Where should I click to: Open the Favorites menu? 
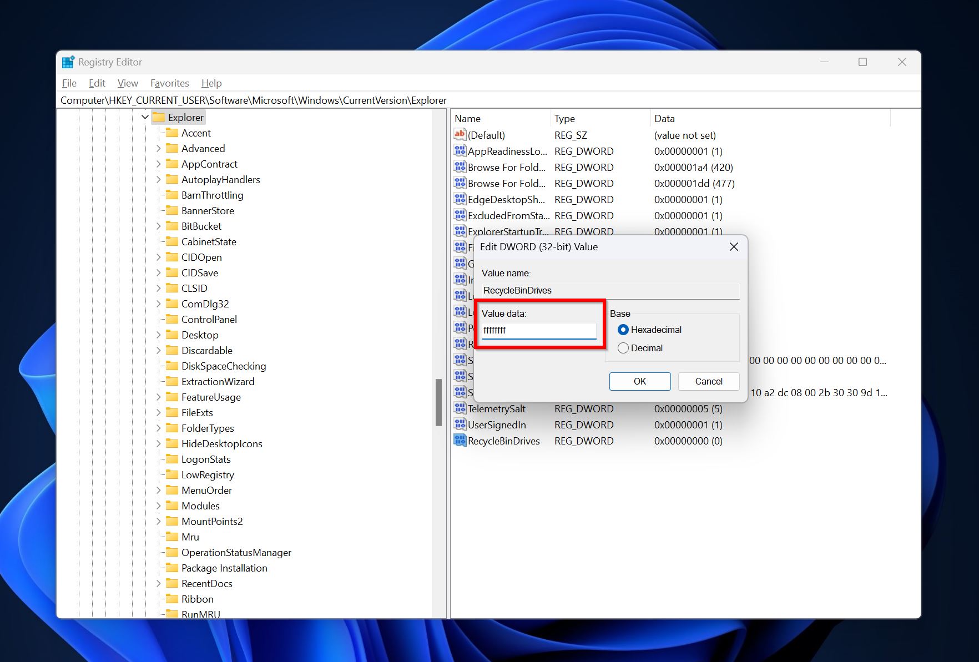point(170,83)
